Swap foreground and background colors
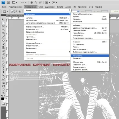The image size is (119, 119). coord(4,96)
